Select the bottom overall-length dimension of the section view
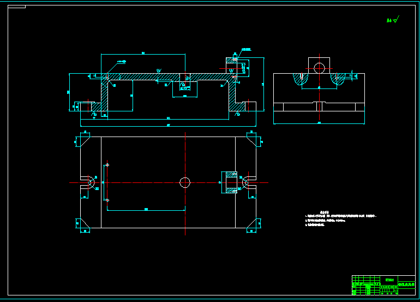The image size is (420, 302). pyautogui.click(x=168, y=126)
